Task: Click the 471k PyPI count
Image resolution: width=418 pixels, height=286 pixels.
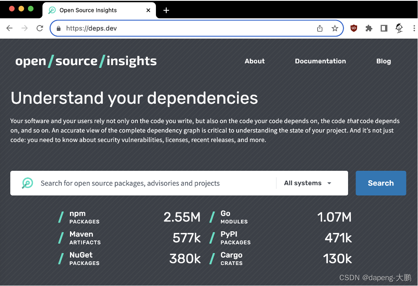Action: tap(338, 238)
